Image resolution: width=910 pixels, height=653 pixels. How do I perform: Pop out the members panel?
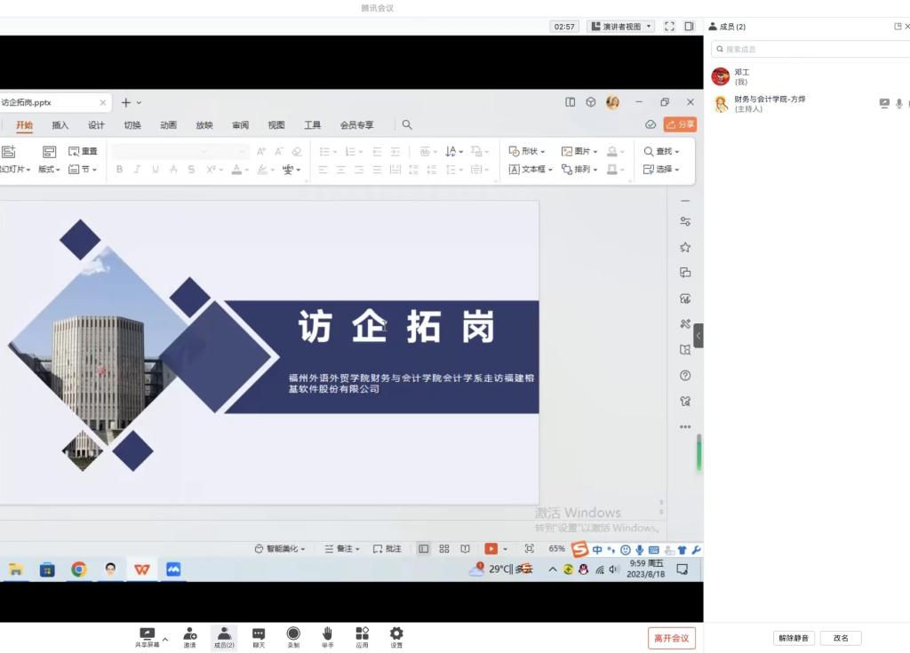coord(898,27)
